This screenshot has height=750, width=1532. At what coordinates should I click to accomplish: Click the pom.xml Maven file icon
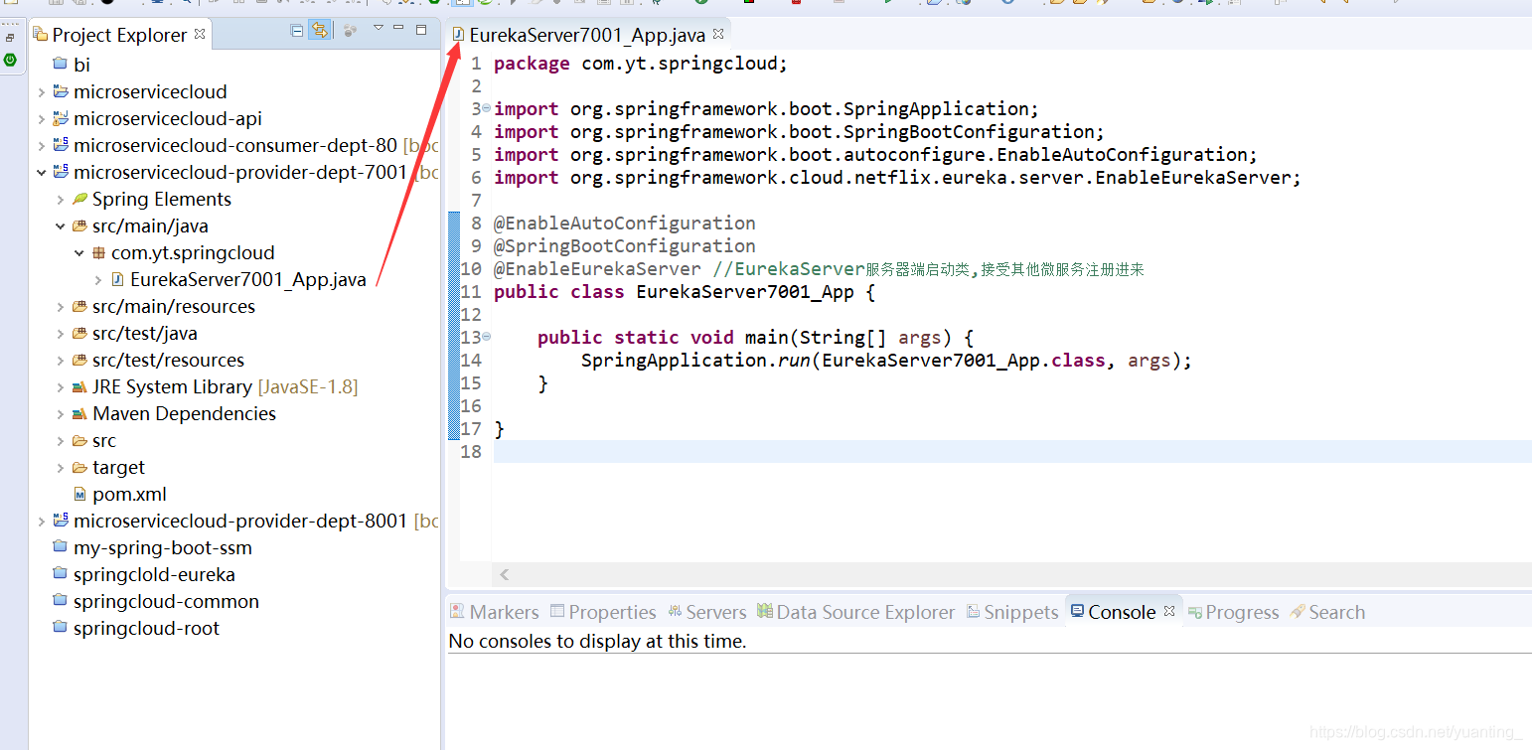(79, 494)
